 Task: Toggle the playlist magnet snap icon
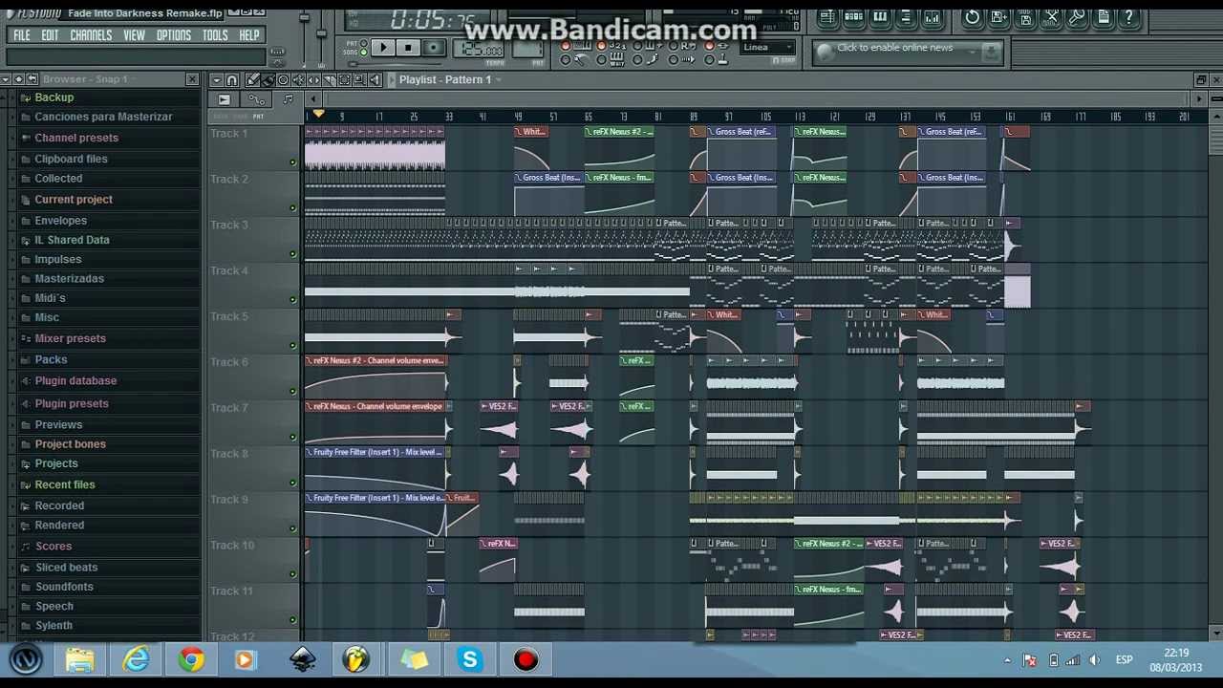pos(231,79)
